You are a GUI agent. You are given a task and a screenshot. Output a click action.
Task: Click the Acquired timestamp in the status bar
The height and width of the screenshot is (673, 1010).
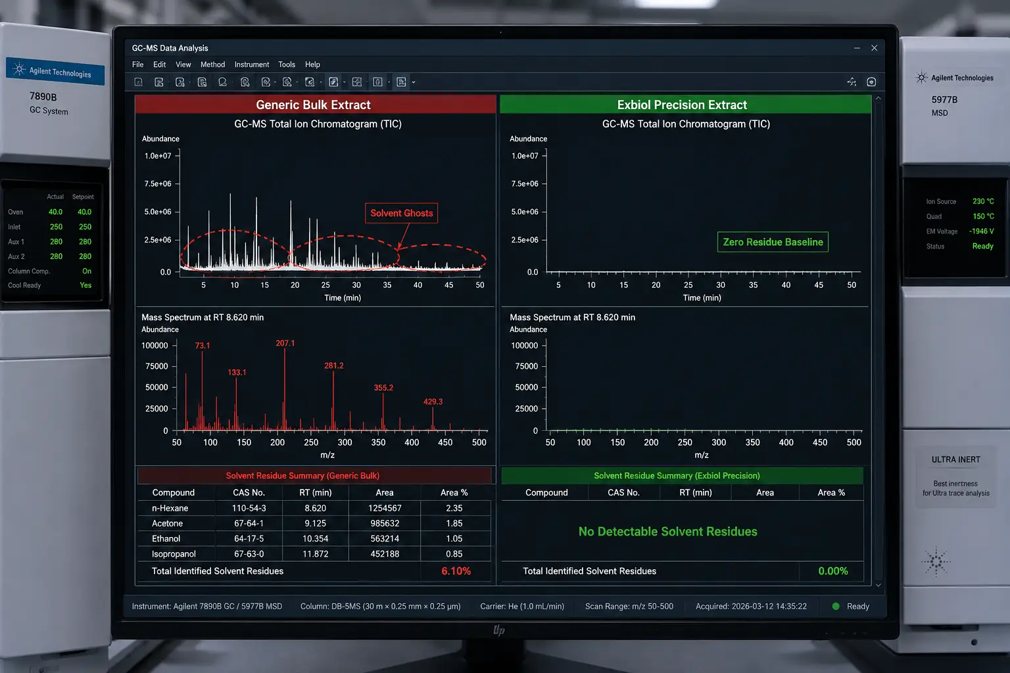751,607
